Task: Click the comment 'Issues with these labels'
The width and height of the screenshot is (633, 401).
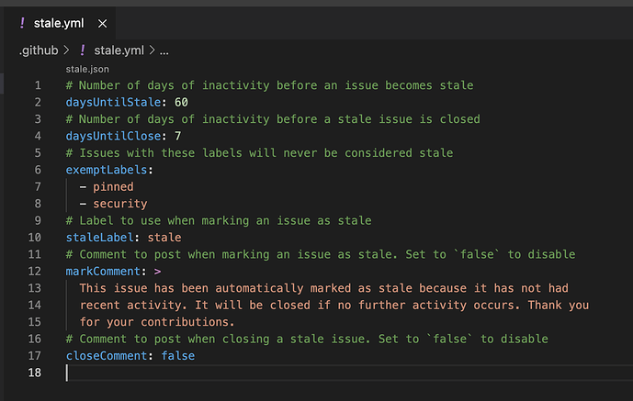Action: 259,153
